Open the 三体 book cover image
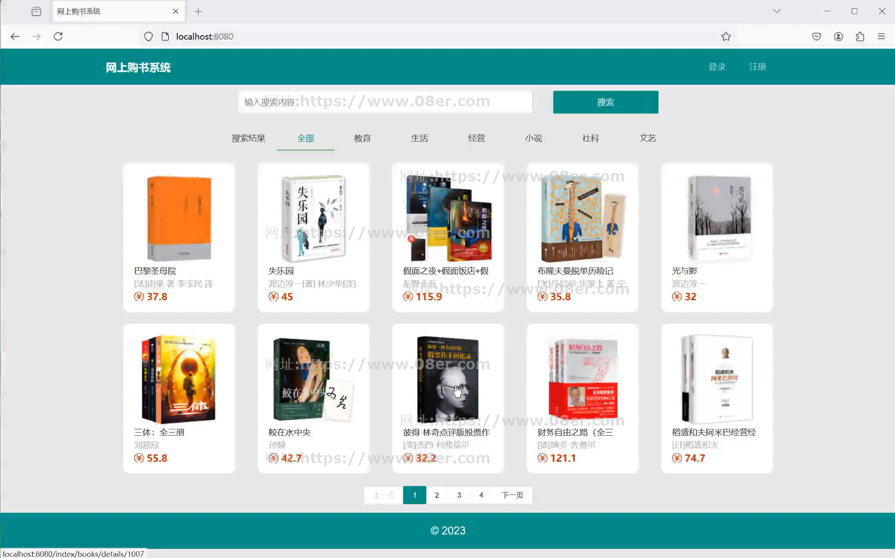The width and height of the screenshot is (895, 558). point(179,379)
